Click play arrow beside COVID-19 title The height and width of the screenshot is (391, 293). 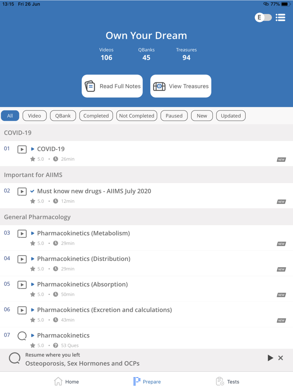click(x=32, y=149)
